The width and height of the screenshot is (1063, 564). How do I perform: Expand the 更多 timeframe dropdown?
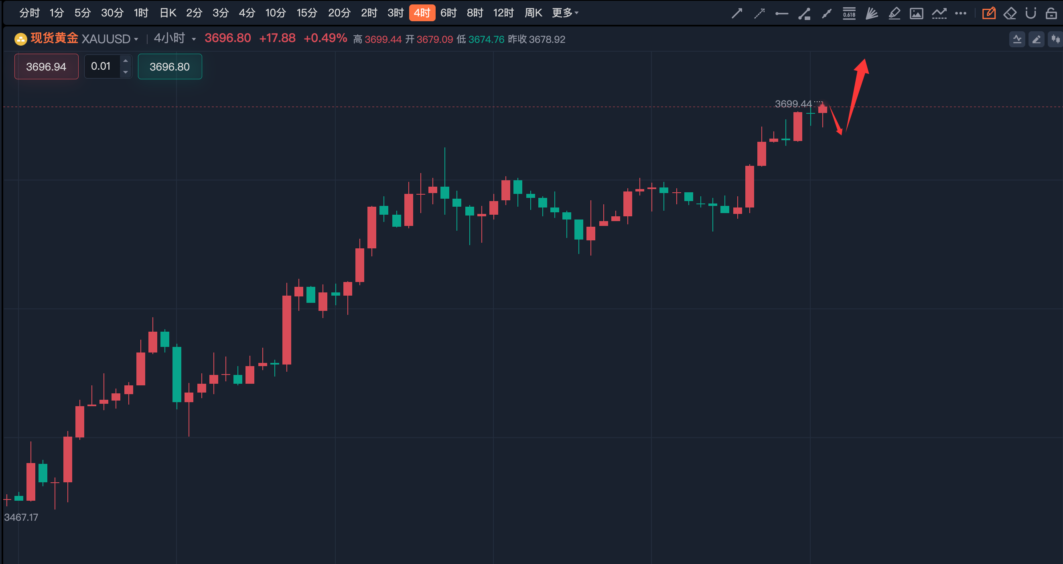click(565, 13)
